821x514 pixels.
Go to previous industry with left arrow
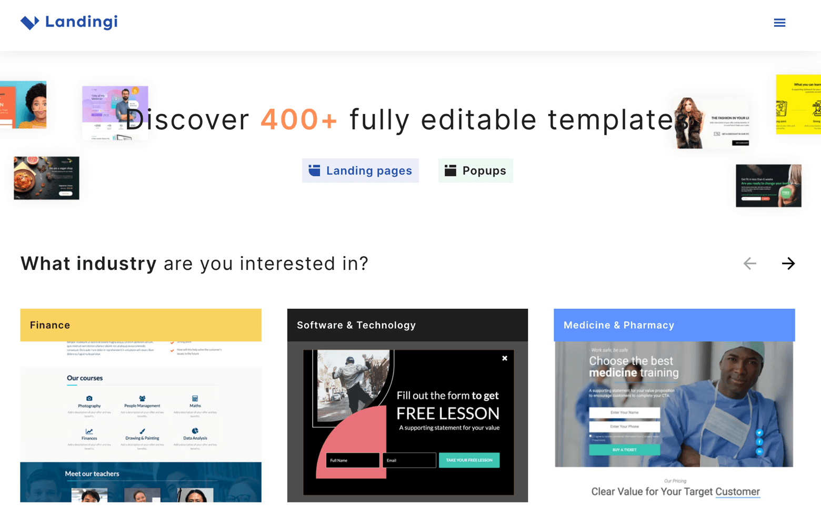[x=749, y=264]
